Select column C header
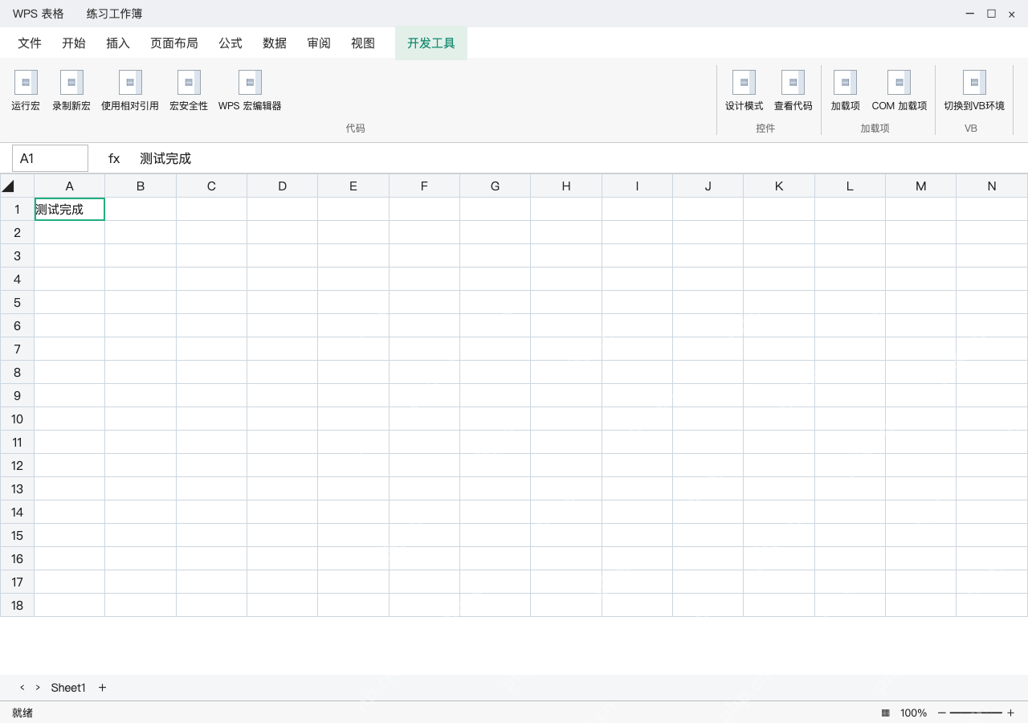Screen dimensions: 1028x723 pos(211,186)
